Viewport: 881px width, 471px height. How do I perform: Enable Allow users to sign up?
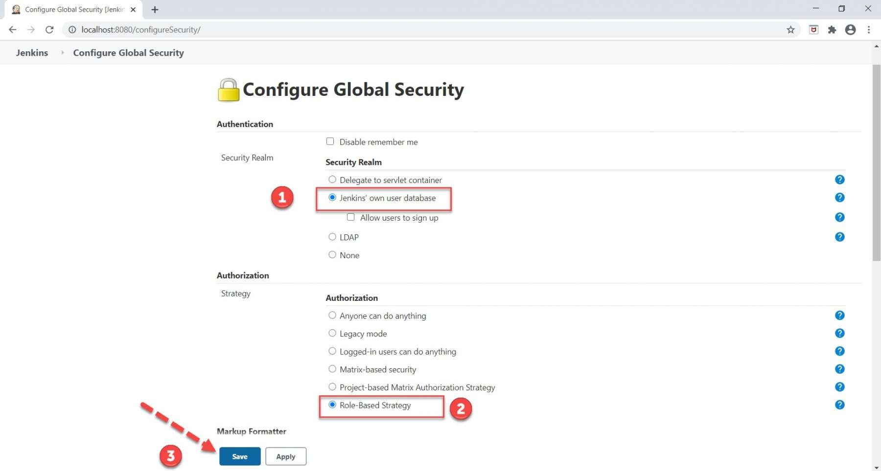coord(350,217)
